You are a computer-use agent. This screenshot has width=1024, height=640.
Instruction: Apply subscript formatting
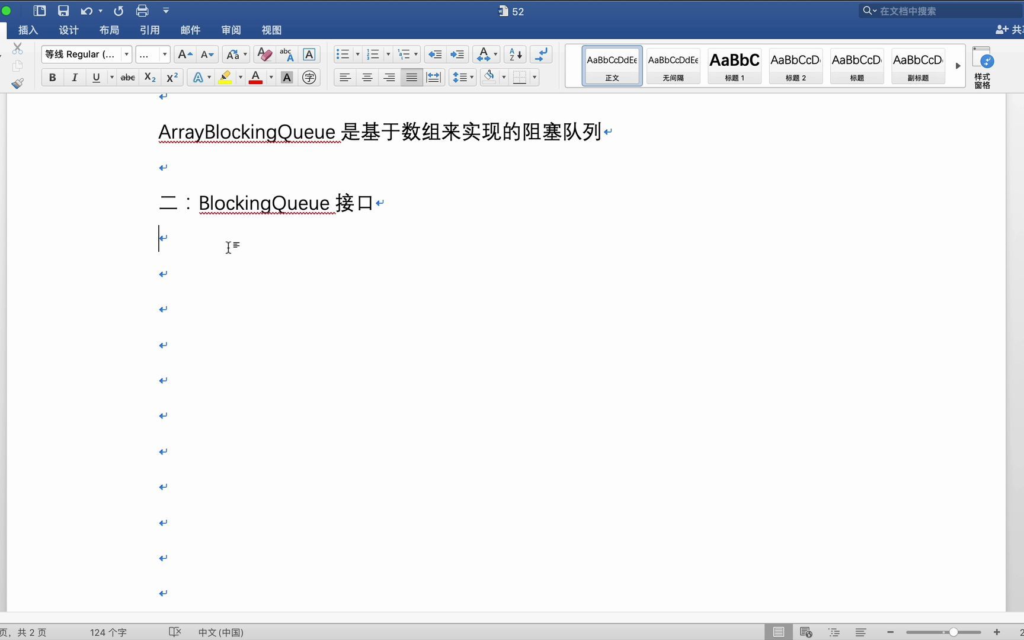pyautogui.click(x=150, y=78)
